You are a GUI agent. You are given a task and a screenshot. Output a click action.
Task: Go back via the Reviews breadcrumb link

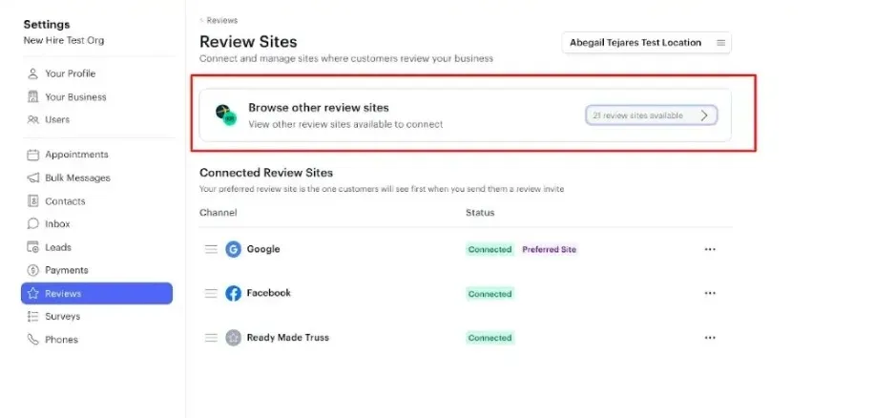219,21
